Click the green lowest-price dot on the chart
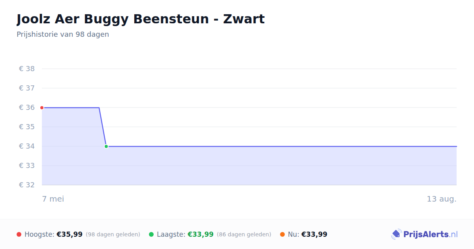The width and height of the screenshot is (474, 249). coord(106,146)
